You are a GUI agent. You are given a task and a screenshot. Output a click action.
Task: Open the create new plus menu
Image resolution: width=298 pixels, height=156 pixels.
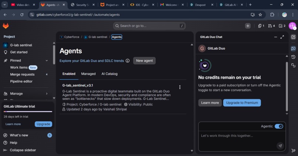pos(248,26)
